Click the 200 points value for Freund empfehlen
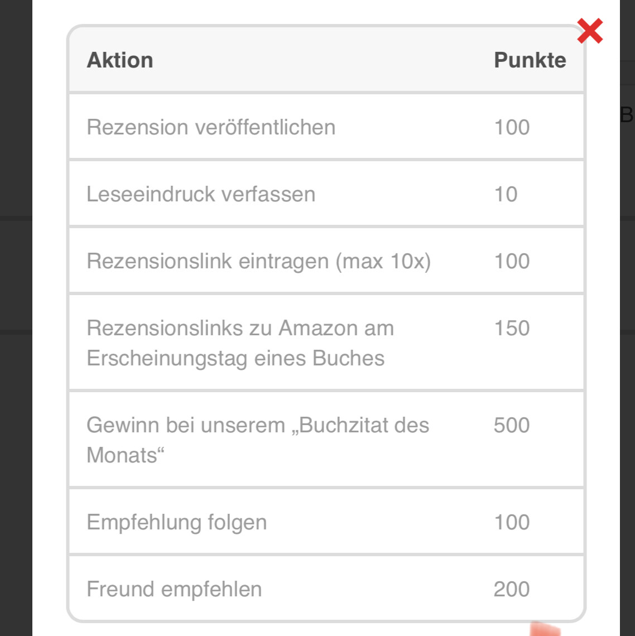Viewport: 635px width, 636px height. click(512, 589)
